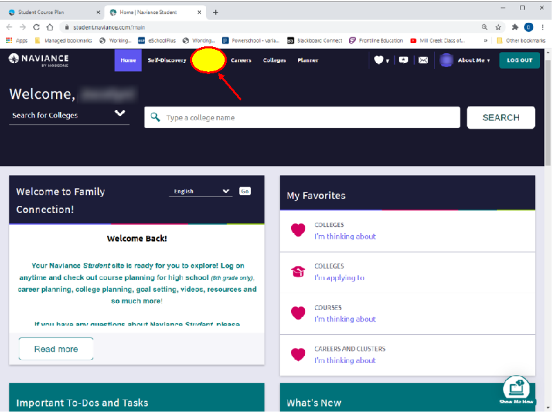
Task: Bookmark this page with the star icon
Action: point(498,27)
